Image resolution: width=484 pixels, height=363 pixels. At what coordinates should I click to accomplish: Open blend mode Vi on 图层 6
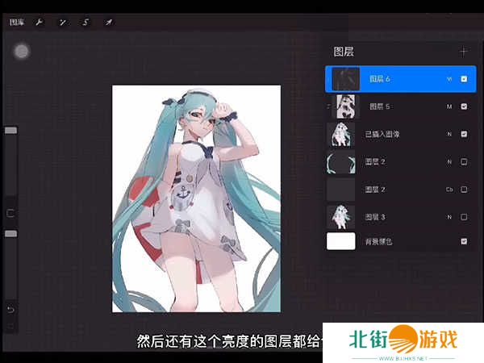coord(449,79)
